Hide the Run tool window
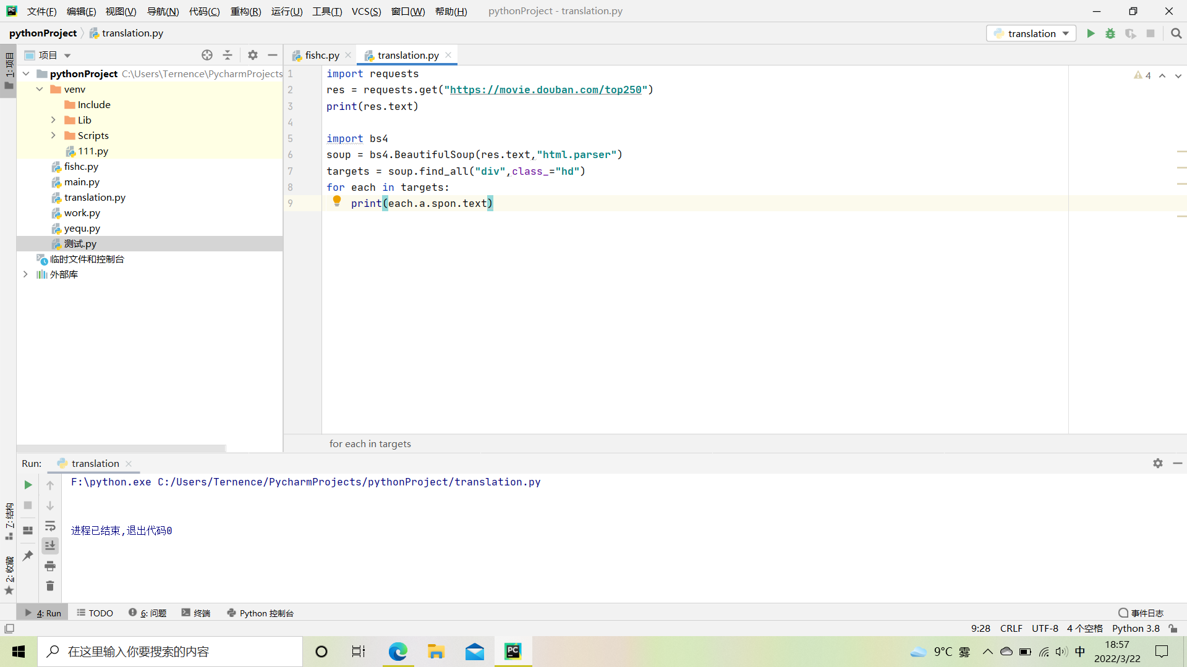Screen dimensions: 1187x667 point(1178,463)
